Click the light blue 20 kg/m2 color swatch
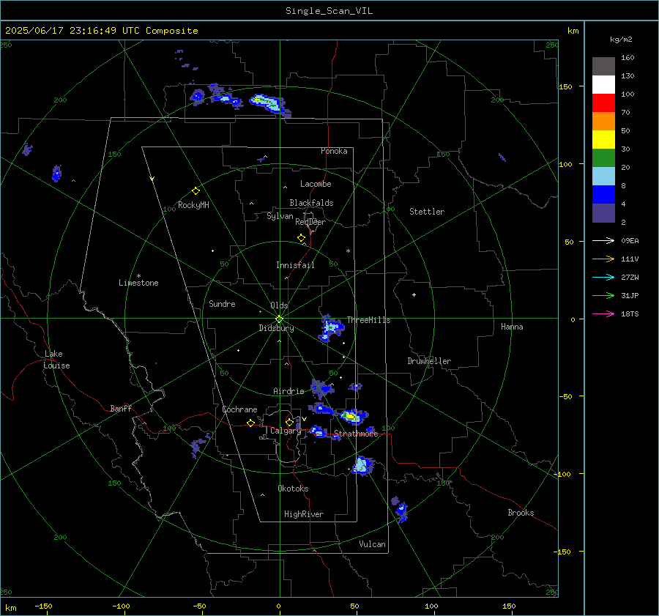Image resolution: width=659 pixels, height=616 pixels. click(603, 177)
